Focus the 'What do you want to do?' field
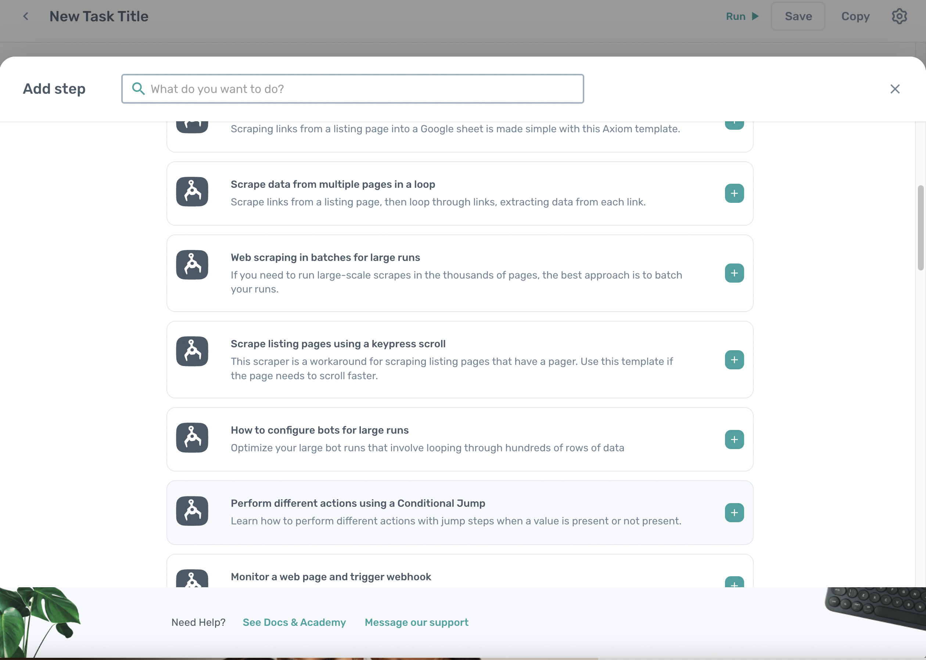This screenshot has width=926, height=660. [358, 89]
